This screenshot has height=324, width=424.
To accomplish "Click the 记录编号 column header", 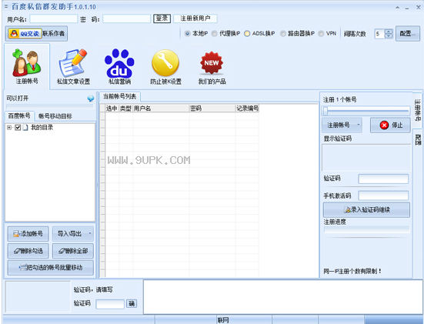I will coord(247,109).
